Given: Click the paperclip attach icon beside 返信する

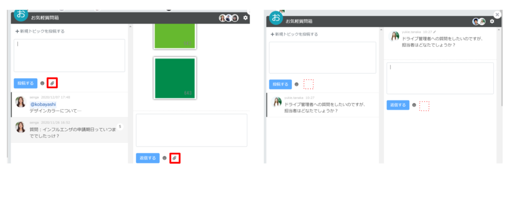Looking at the screenshot, I should pos(175,158).
